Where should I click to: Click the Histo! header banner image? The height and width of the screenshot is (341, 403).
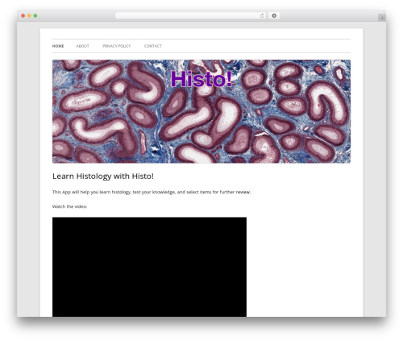[201, 111]
